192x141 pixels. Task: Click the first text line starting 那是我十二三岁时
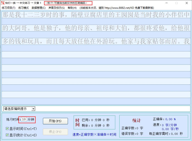[96, 15]
